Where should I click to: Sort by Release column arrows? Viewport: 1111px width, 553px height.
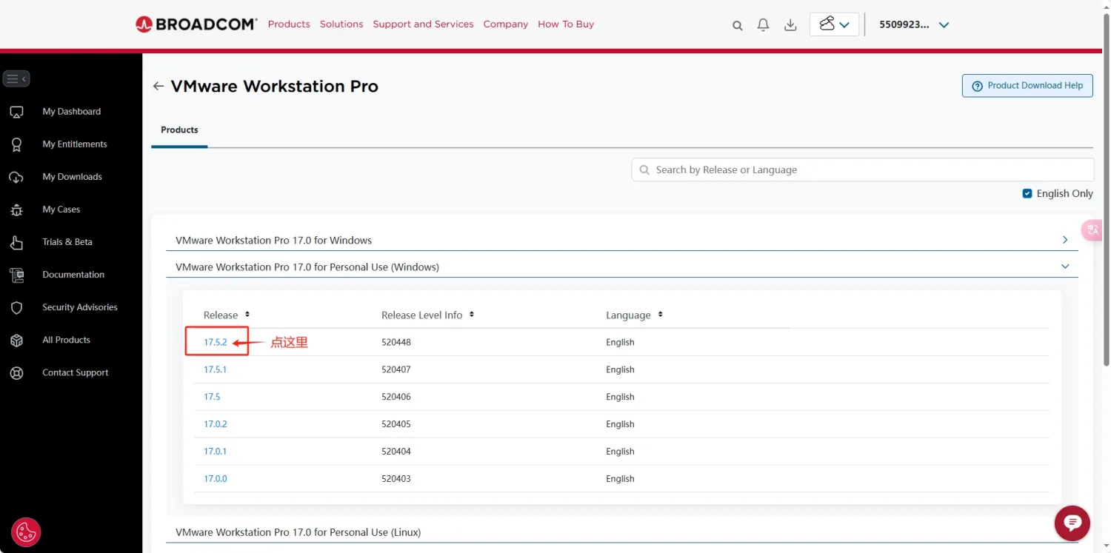(x=247, y=315)
